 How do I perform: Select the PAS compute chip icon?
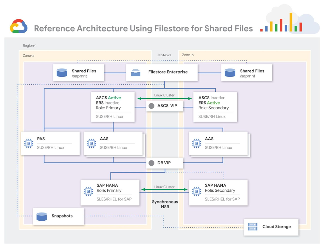point(29,144)
